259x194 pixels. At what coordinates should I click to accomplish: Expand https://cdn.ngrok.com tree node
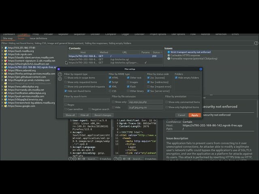click(x=2, y=54)
